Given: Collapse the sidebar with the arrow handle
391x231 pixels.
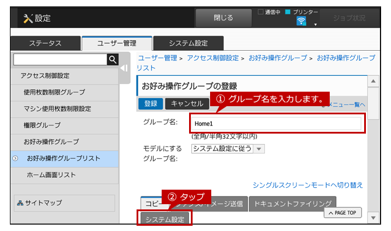Looking at the screenshot, I should (x=124, y=68).
